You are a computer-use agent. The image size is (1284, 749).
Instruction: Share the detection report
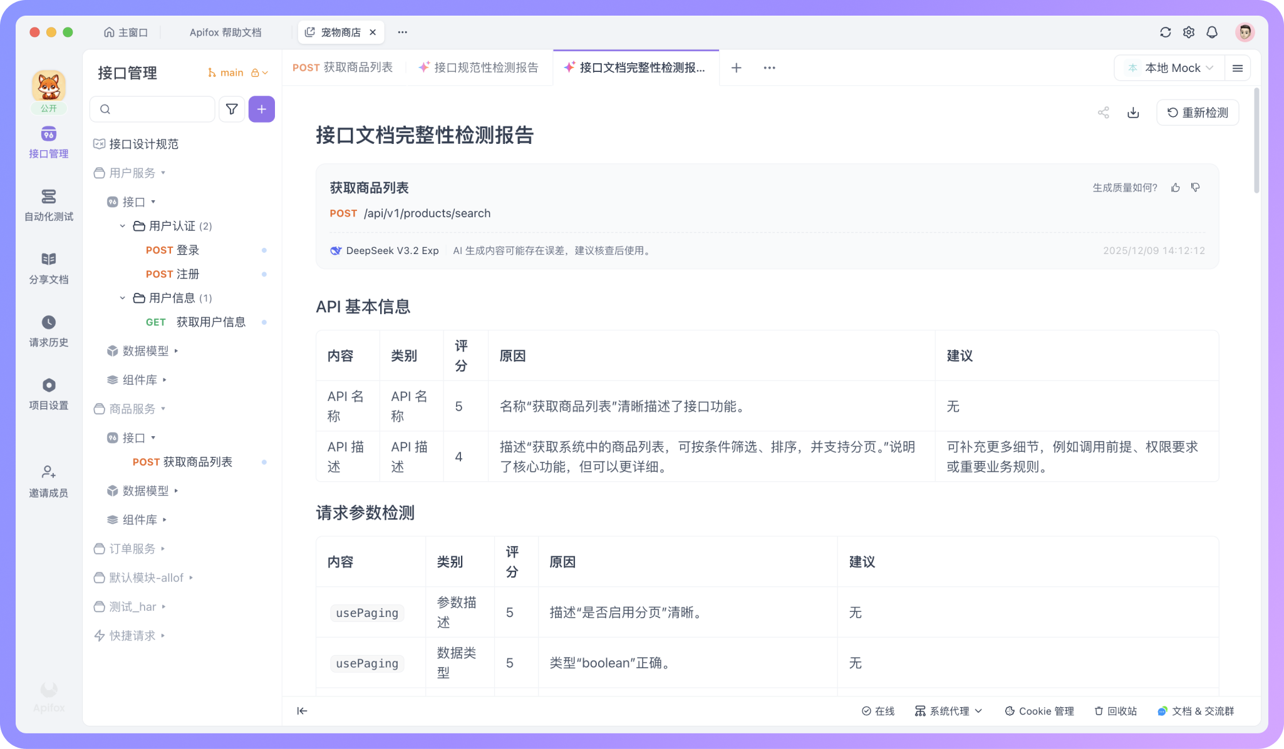[x=1104, y=113]
